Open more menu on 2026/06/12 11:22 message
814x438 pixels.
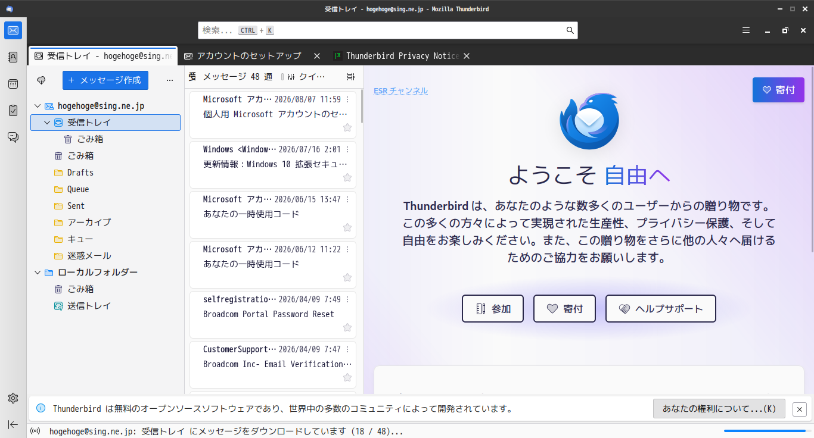click(347, 249)
